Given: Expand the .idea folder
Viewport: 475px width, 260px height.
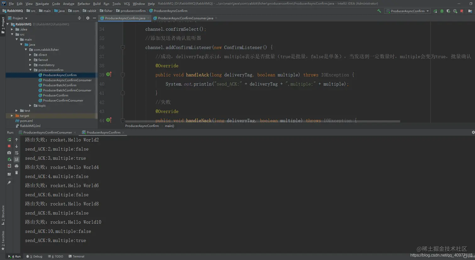Looking at the screenshot, I should pos(12,29).
